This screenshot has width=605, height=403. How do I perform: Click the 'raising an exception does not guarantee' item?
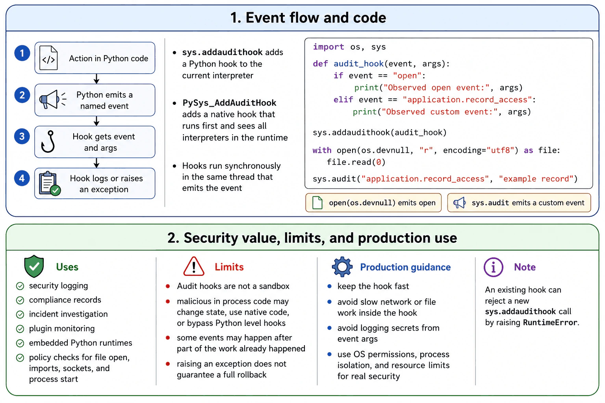pyautogui.click(x=232, y=369)
